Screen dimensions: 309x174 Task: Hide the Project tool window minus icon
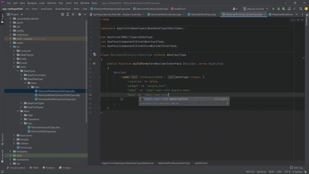[x=85, y=14]
